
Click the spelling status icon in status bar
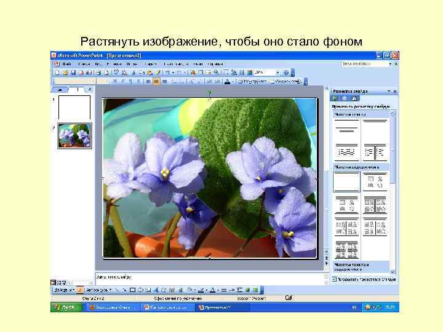pos(289,298)
